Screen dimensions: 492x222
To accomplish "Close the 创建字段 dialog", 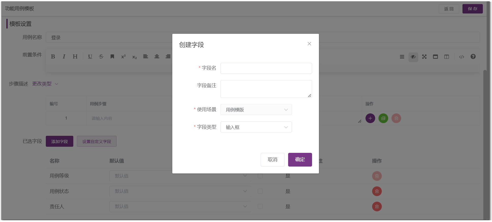I will pyautogui.click(x=309, y=44).
